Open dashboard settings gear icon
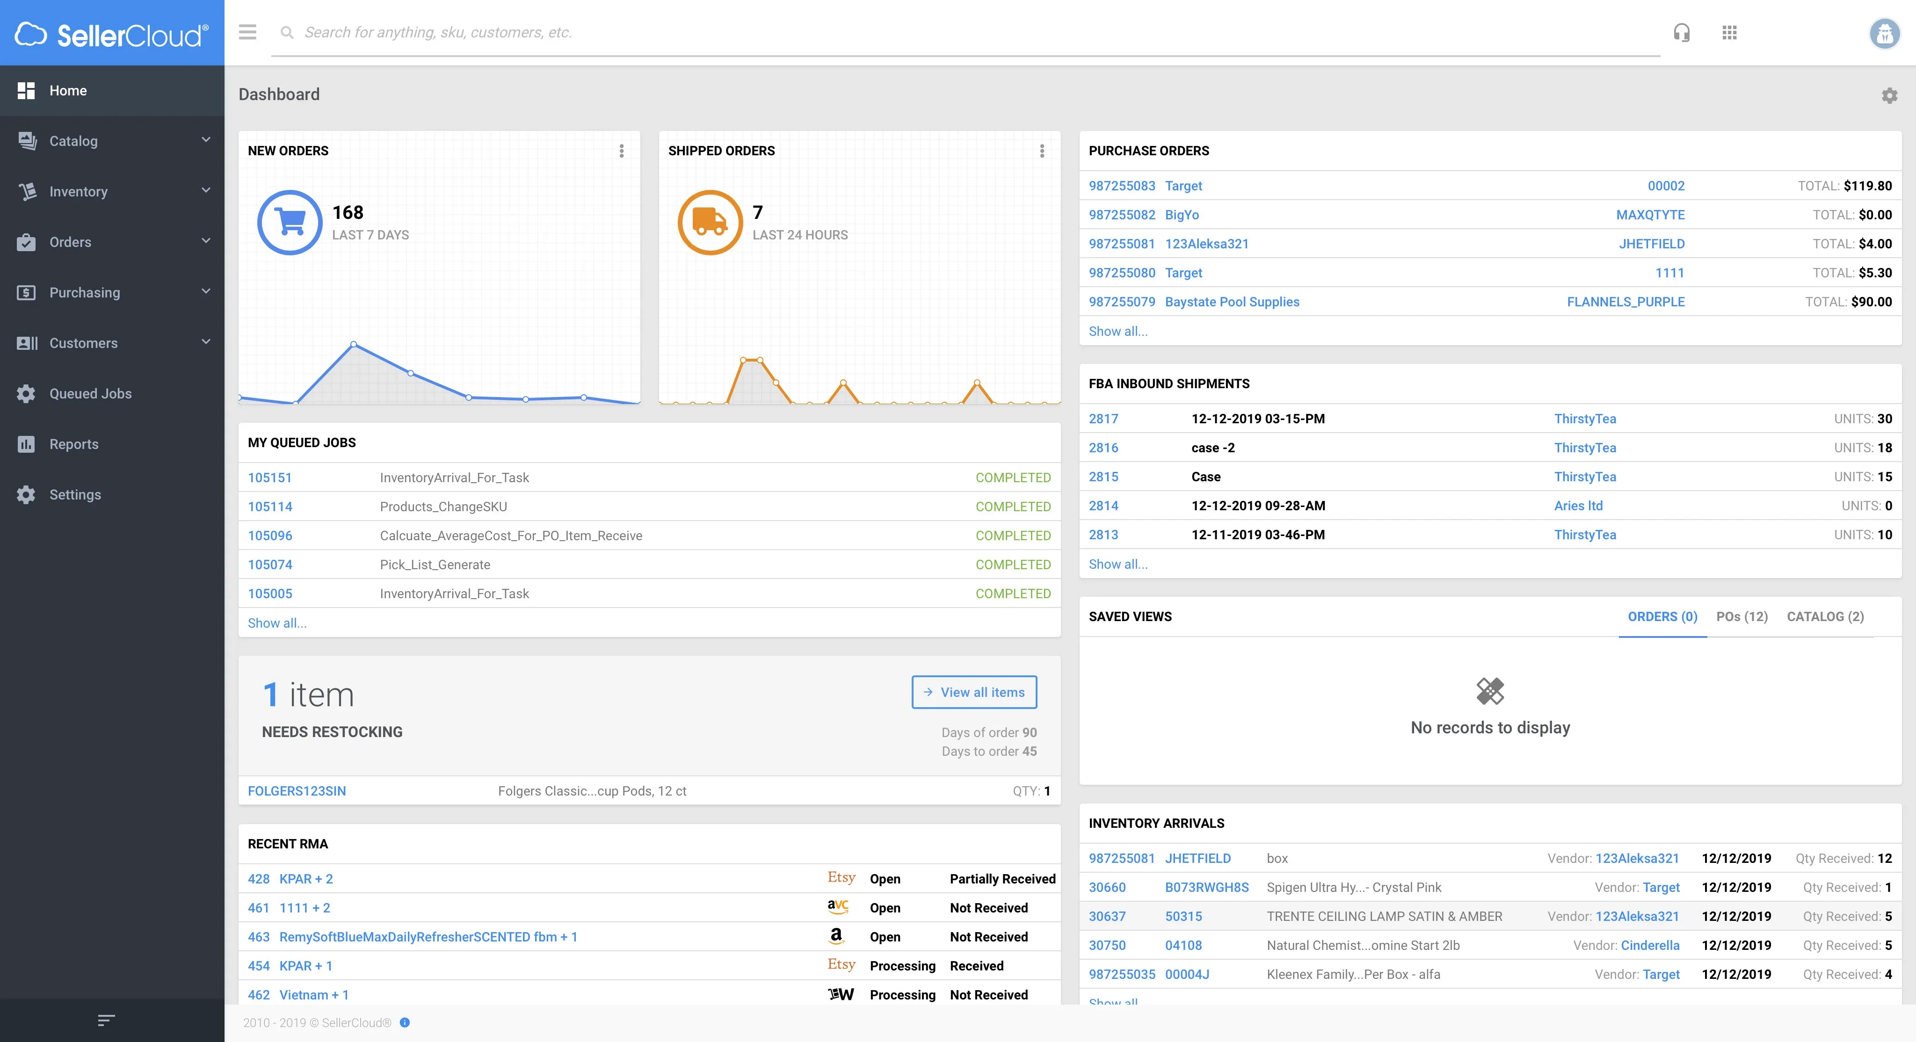 1889,95
